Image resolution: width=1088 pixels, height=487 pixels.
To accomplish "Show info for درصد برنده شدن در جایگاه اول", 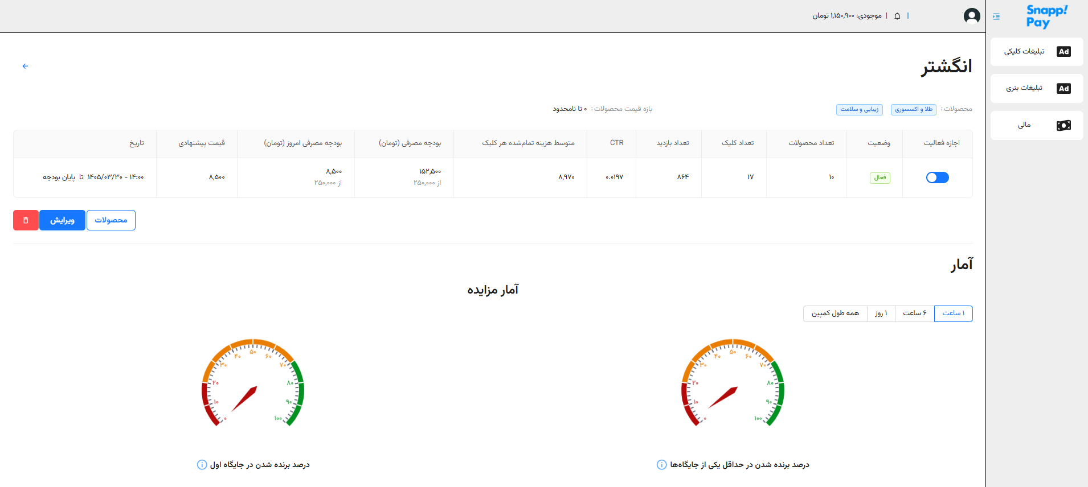I will pyautogui.click(x=202, y=465).
